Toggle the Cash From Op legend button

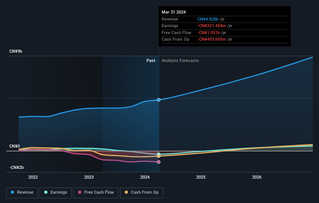click(x=141, y=193)
